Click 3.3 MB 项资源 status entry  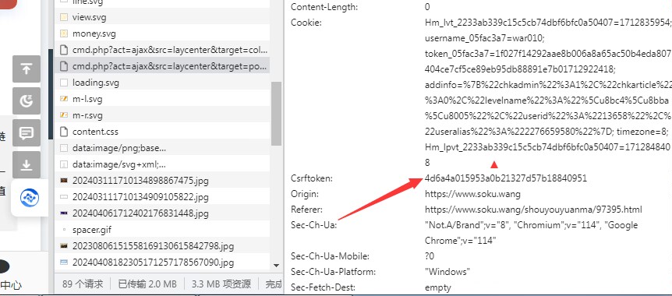[x=221, y=284]
